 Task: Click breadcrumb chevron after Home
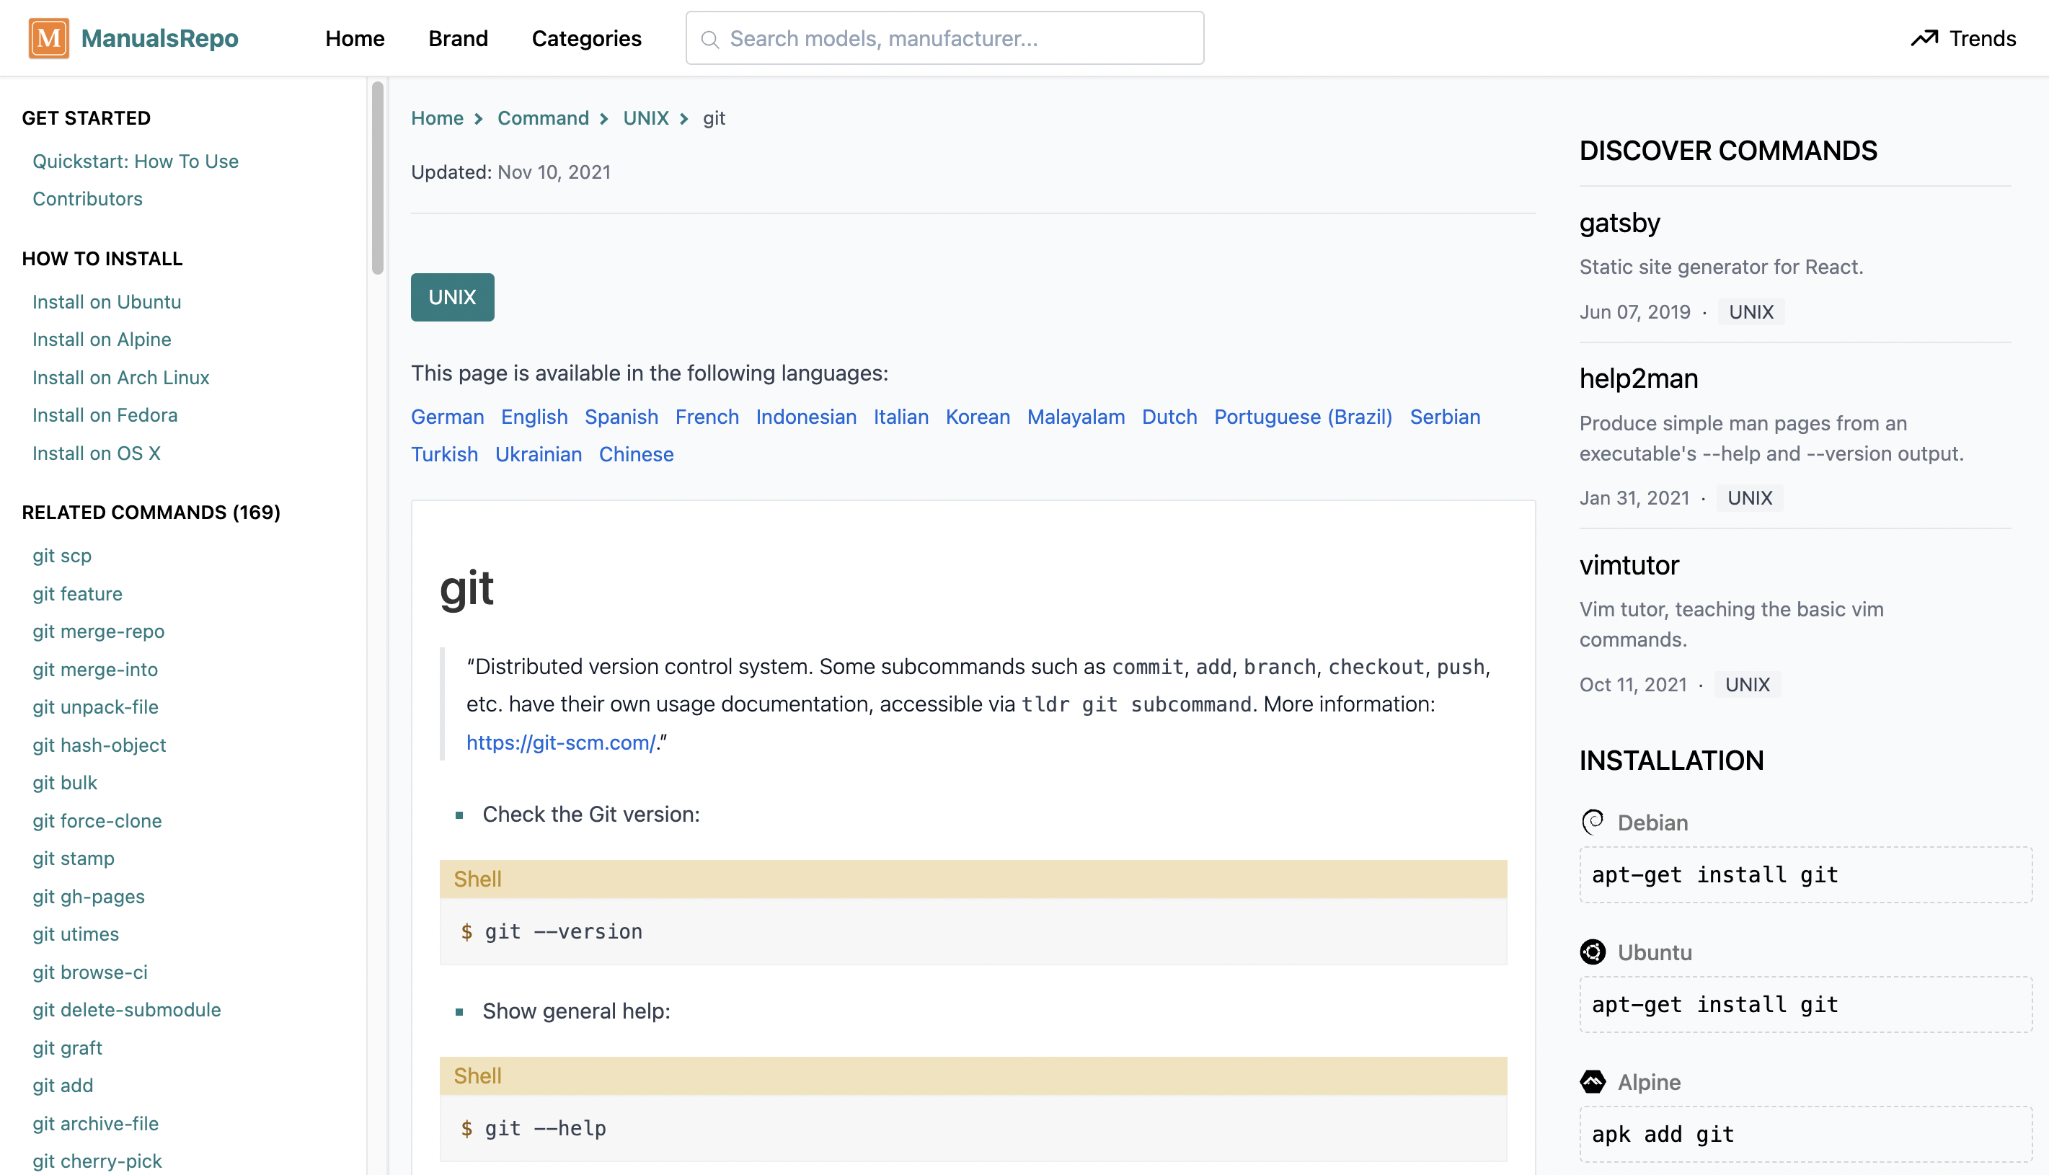pyautogui.click(x=479, y=119)
